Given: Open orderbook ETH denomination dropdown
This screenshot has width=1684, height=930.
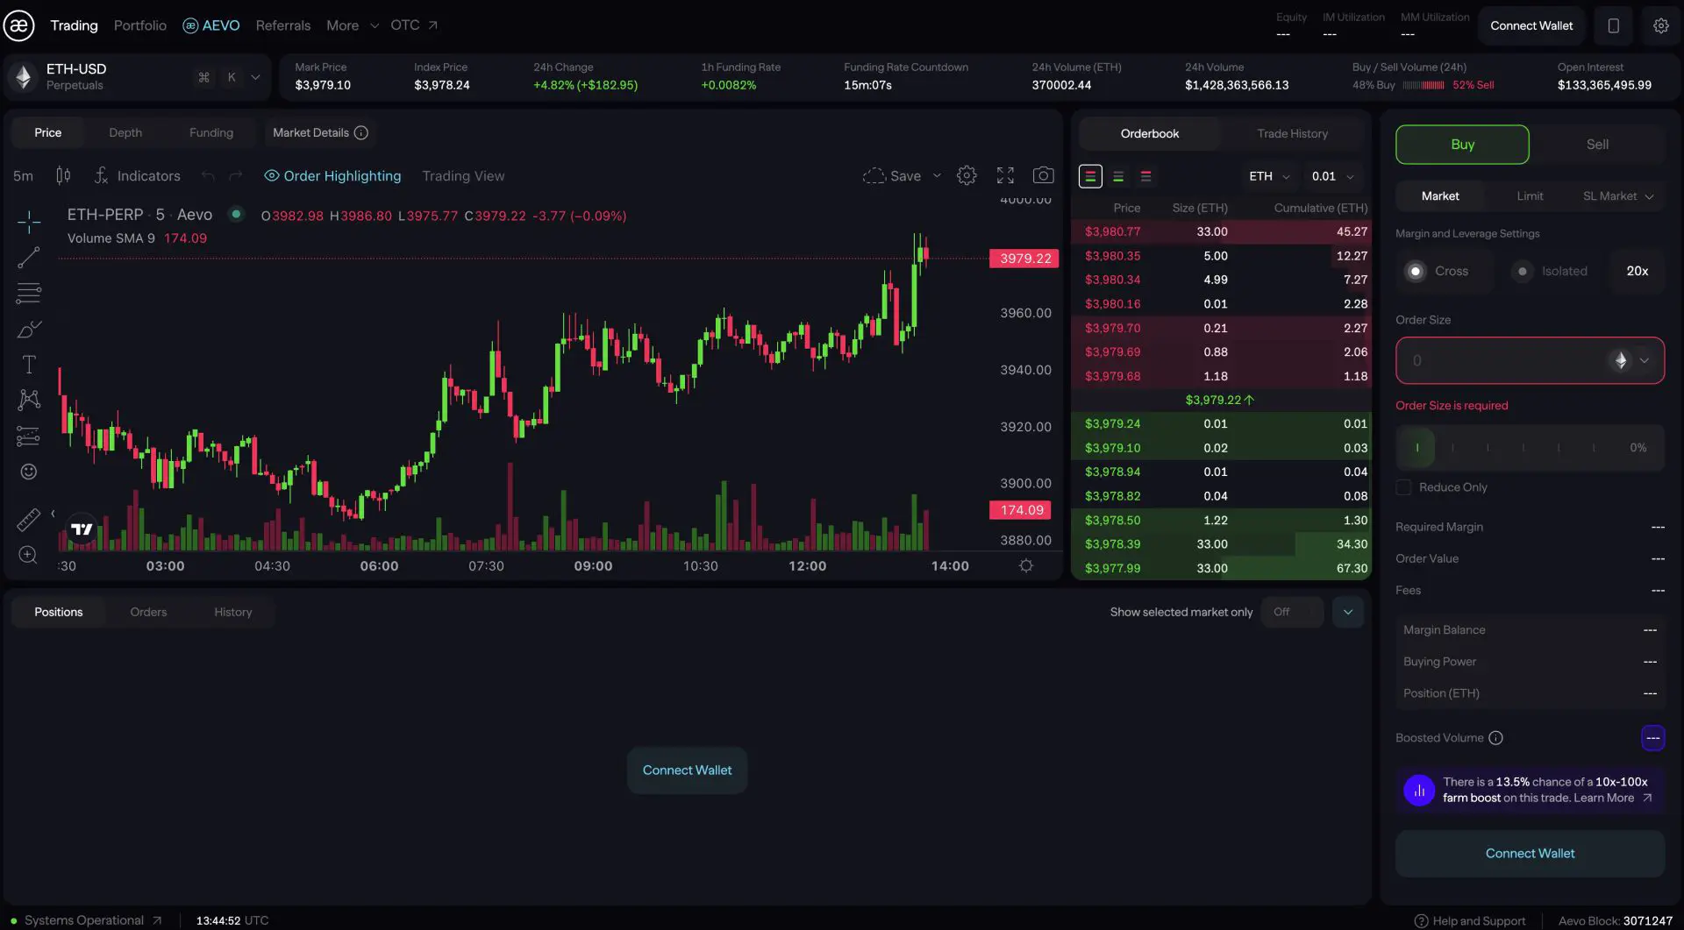Looking at the screenshot, I should pyautogui.click(x=1269, y=176).
